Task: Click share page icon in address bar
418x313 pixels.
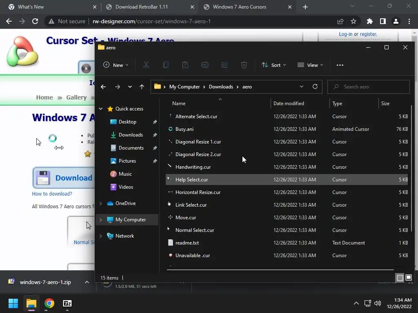Action: 340,21
